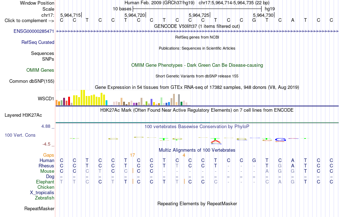The width and height of the screenshot is (339, 217).
Task: Select the Chicken alignment row label
Action: click(46, 187)
